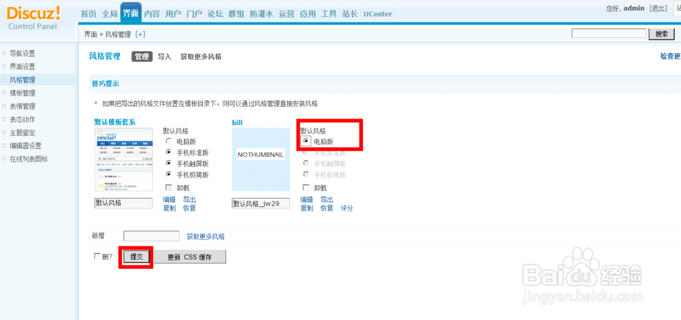Open 表情管理 in the sidebar
This screenshot has width=681, height=320.
(x=22, y=106)
